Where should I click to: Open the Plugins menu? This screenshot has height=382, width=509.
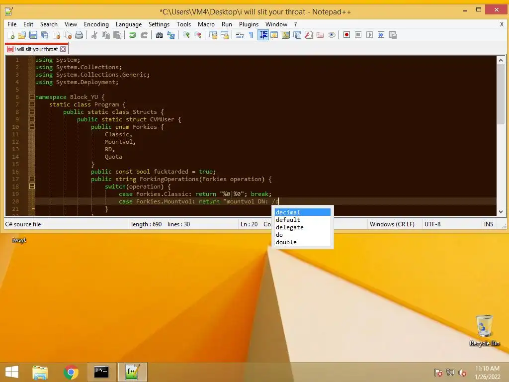point(249,24)
